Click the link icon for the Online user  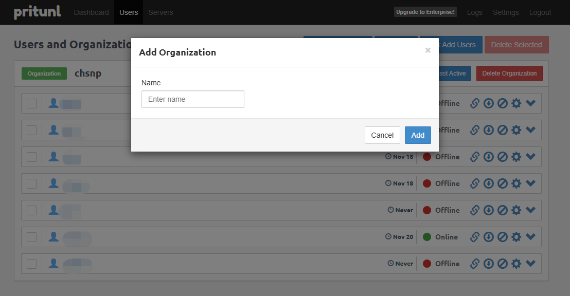475,237
